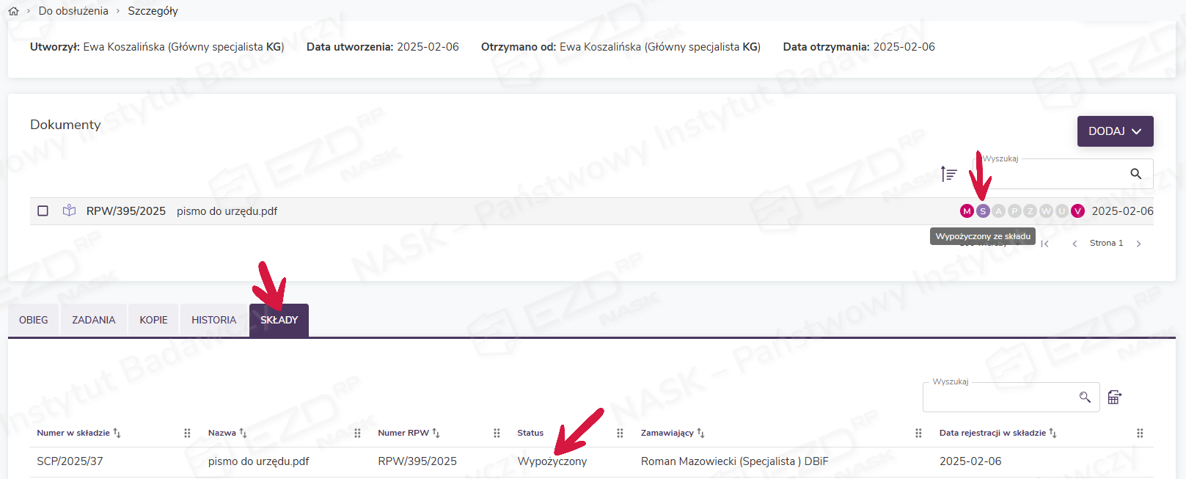Click the document icon next to RPW/395/2025
The height and width of the screenshot is (479, 1186).
tap(69, 211)
